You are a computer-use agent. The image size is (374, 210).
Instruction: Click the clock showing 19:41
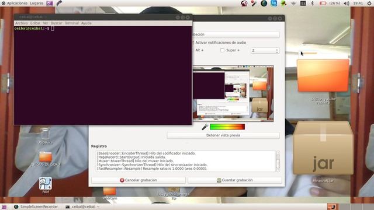click(x=358, y=3)
